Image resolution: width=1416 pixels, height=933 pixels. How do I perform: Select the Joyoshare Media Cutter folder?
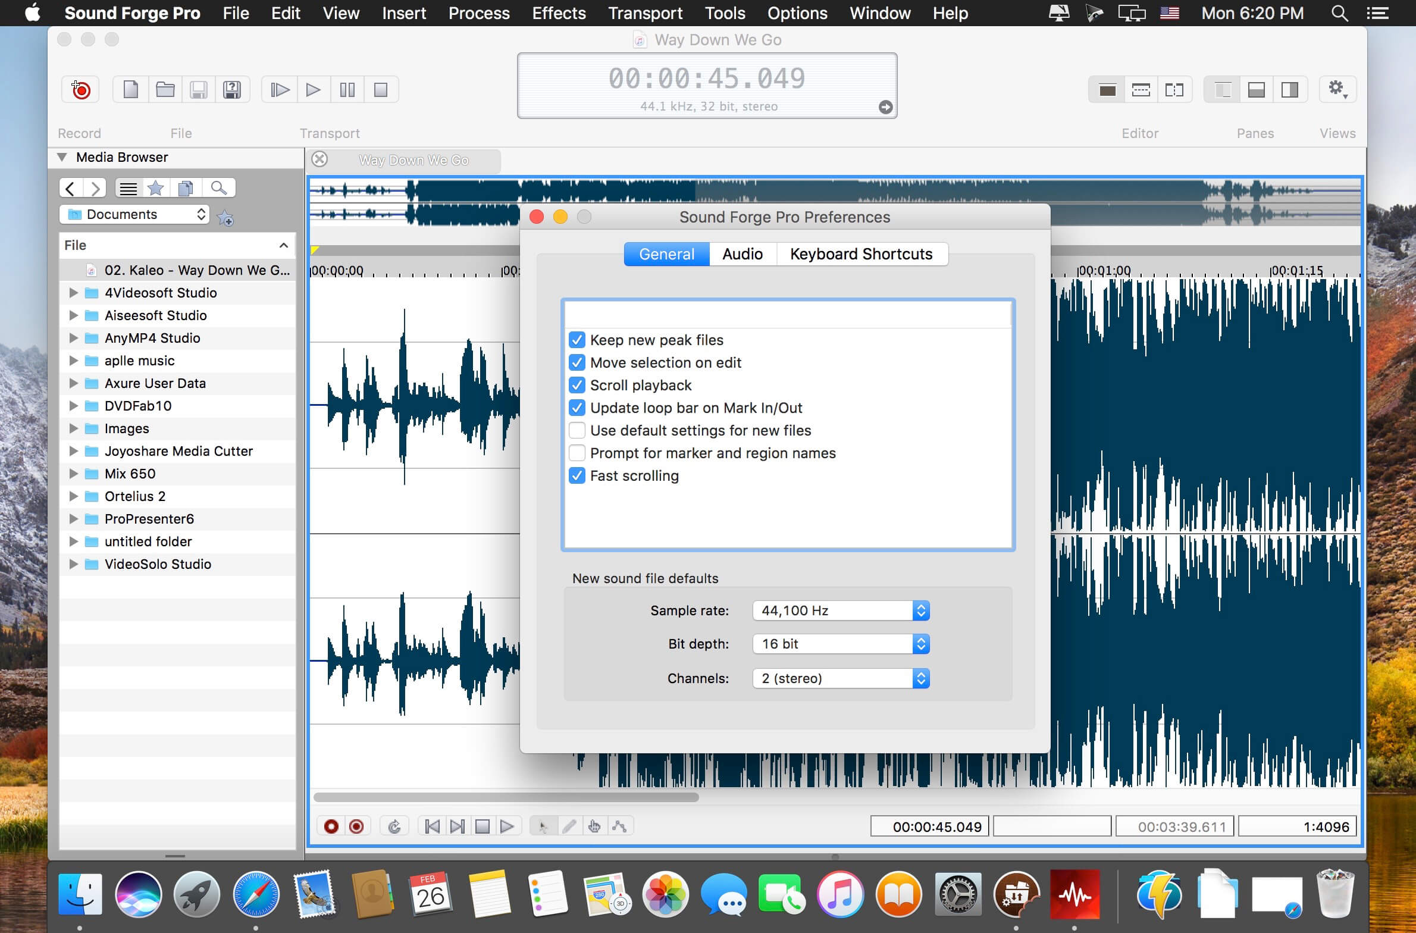(177, 451)
